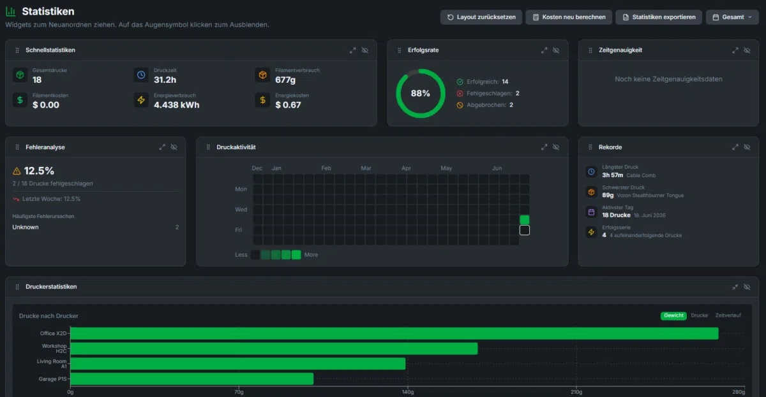
Task: Click Kosten neu berechnen button
Action: click(569, 17)
